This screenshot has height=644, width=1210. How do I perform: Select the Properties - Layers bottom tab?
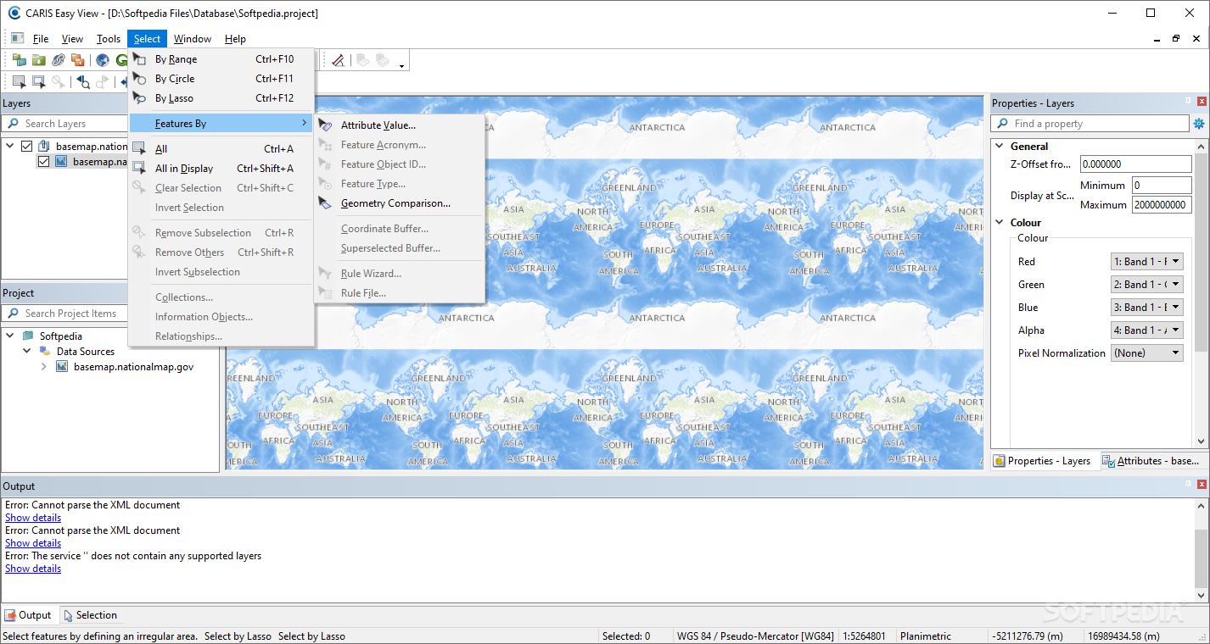(x=1043, y=461)
